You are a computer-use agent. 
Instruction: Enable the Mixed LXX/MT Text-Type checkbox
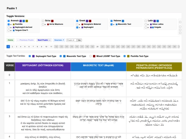tap(91, 56)
